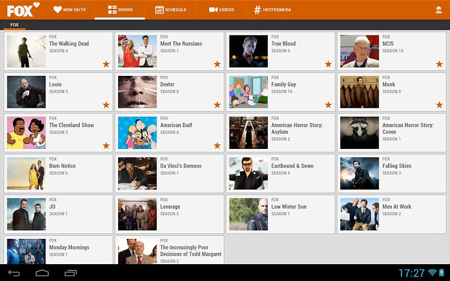Image resolution: width=450 pixels, height=281 pixels.
Task: Open The Walking Dead thumbnail
Action: [x=26, y=51]
